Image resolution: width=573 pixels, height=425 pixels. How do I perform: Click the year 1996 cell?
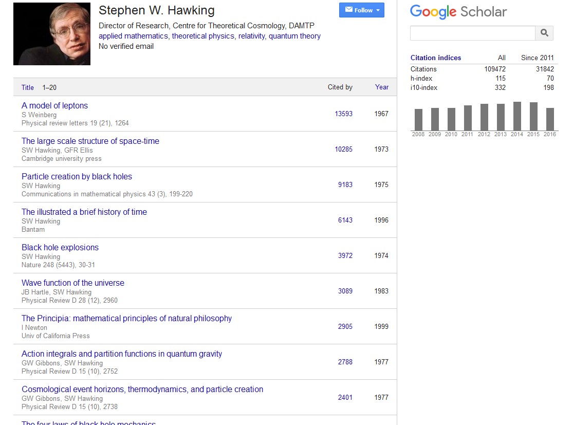tap(381, 220)
